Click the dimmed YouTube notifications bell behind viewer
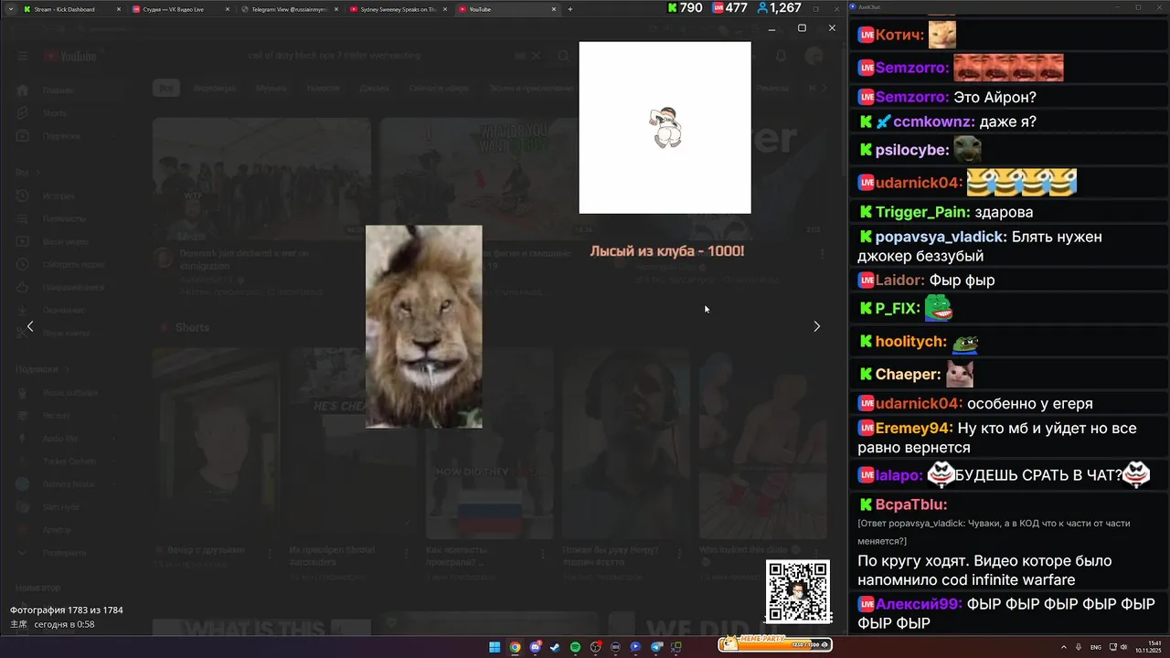 [x=781, y=57]
